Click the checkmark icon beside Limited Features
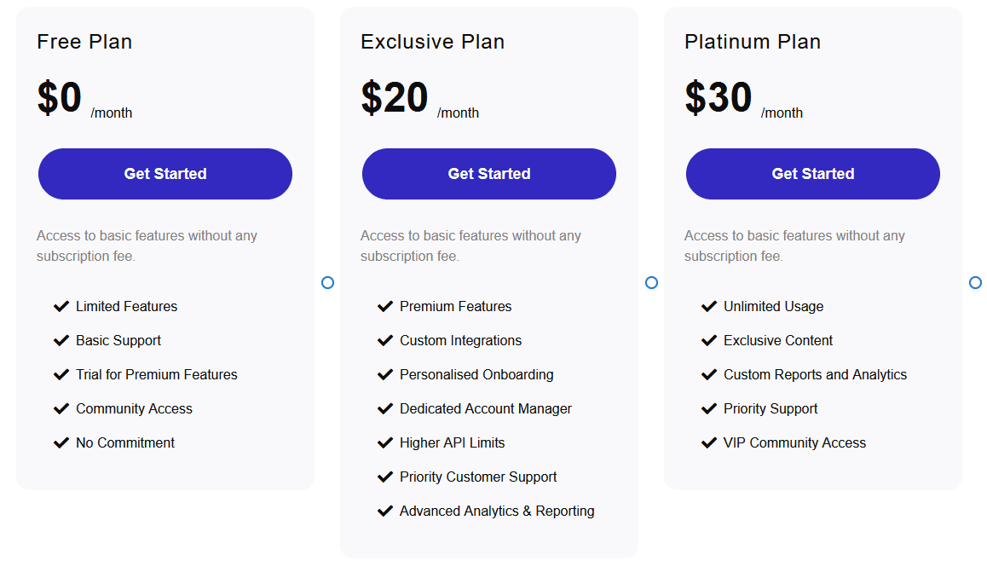 61,306
